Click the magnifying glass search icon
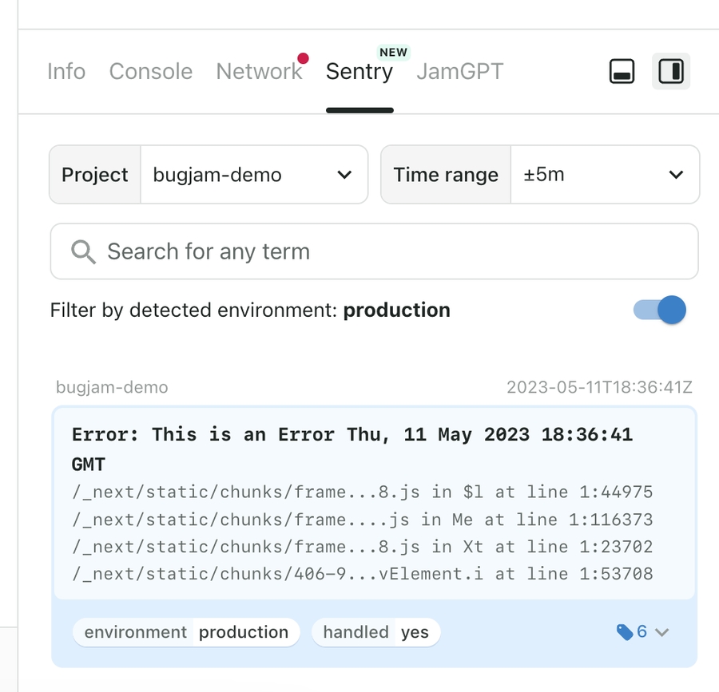The width and height of the screenshot is (719, 692). pos(83,252)
